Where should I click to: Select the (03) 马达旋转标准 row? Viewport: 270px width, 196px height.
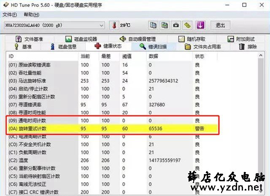coord(112,81)
